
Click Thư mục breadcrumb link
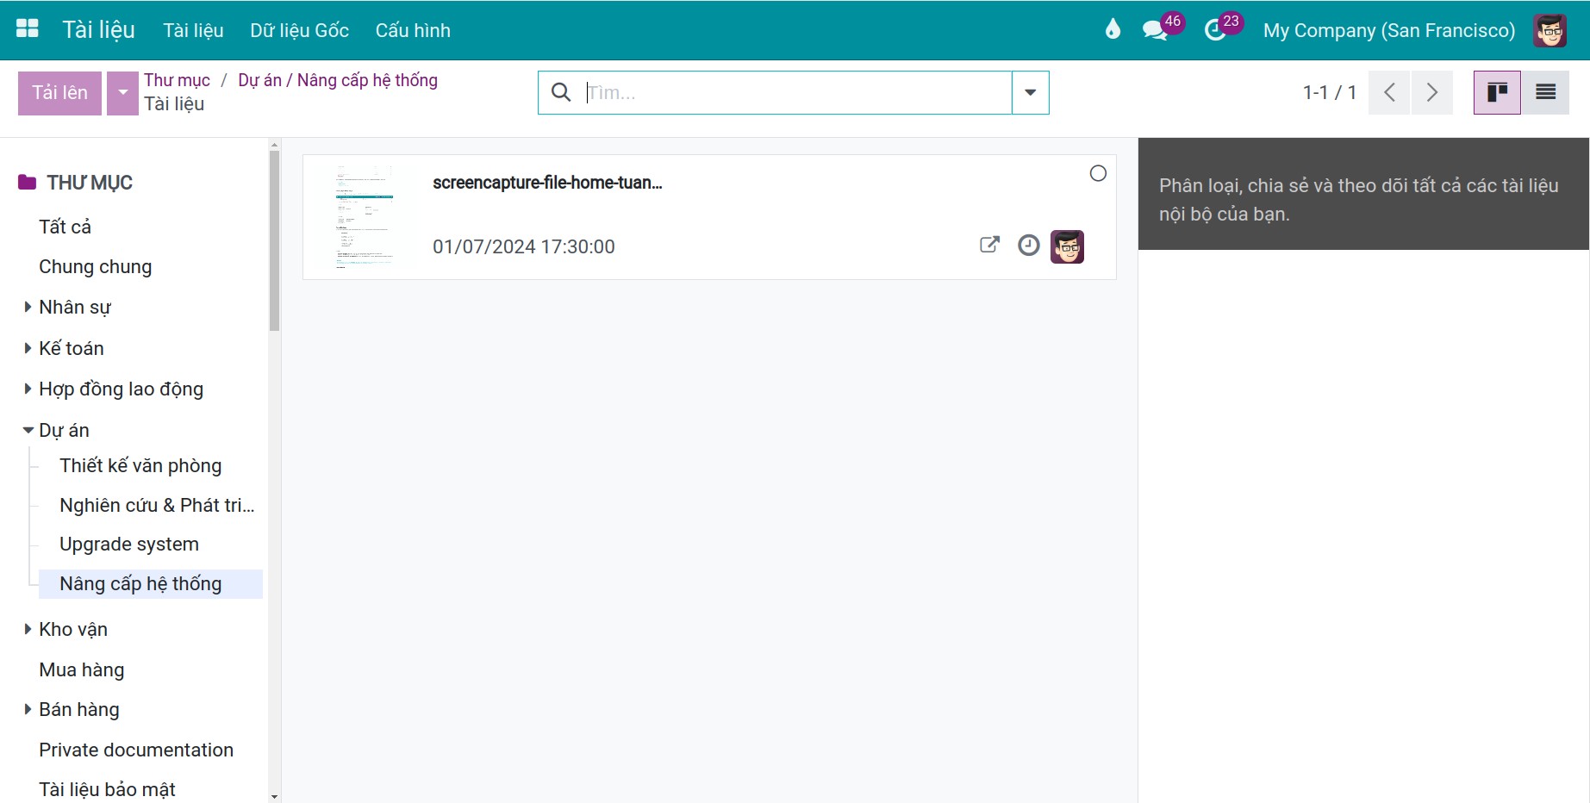[x=177, y=80]
